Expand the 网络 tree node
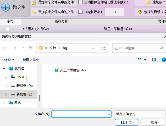This screenshot has height=126, width=166. [x=4, y=103]
